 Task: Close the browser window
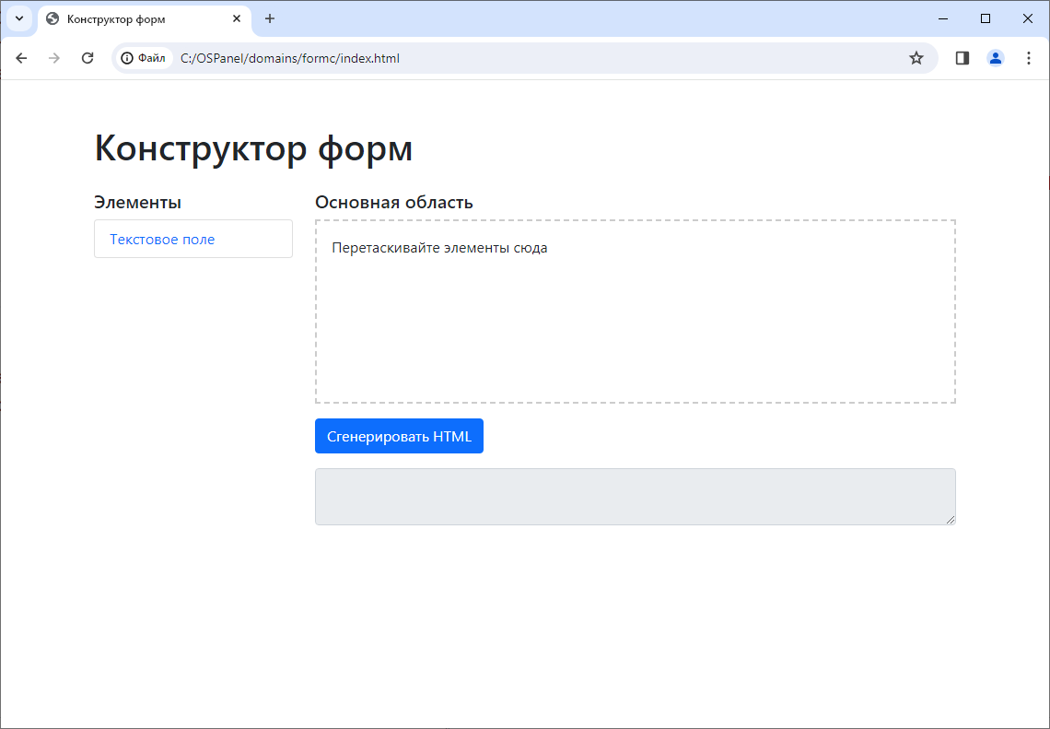tap(1027, 18)
